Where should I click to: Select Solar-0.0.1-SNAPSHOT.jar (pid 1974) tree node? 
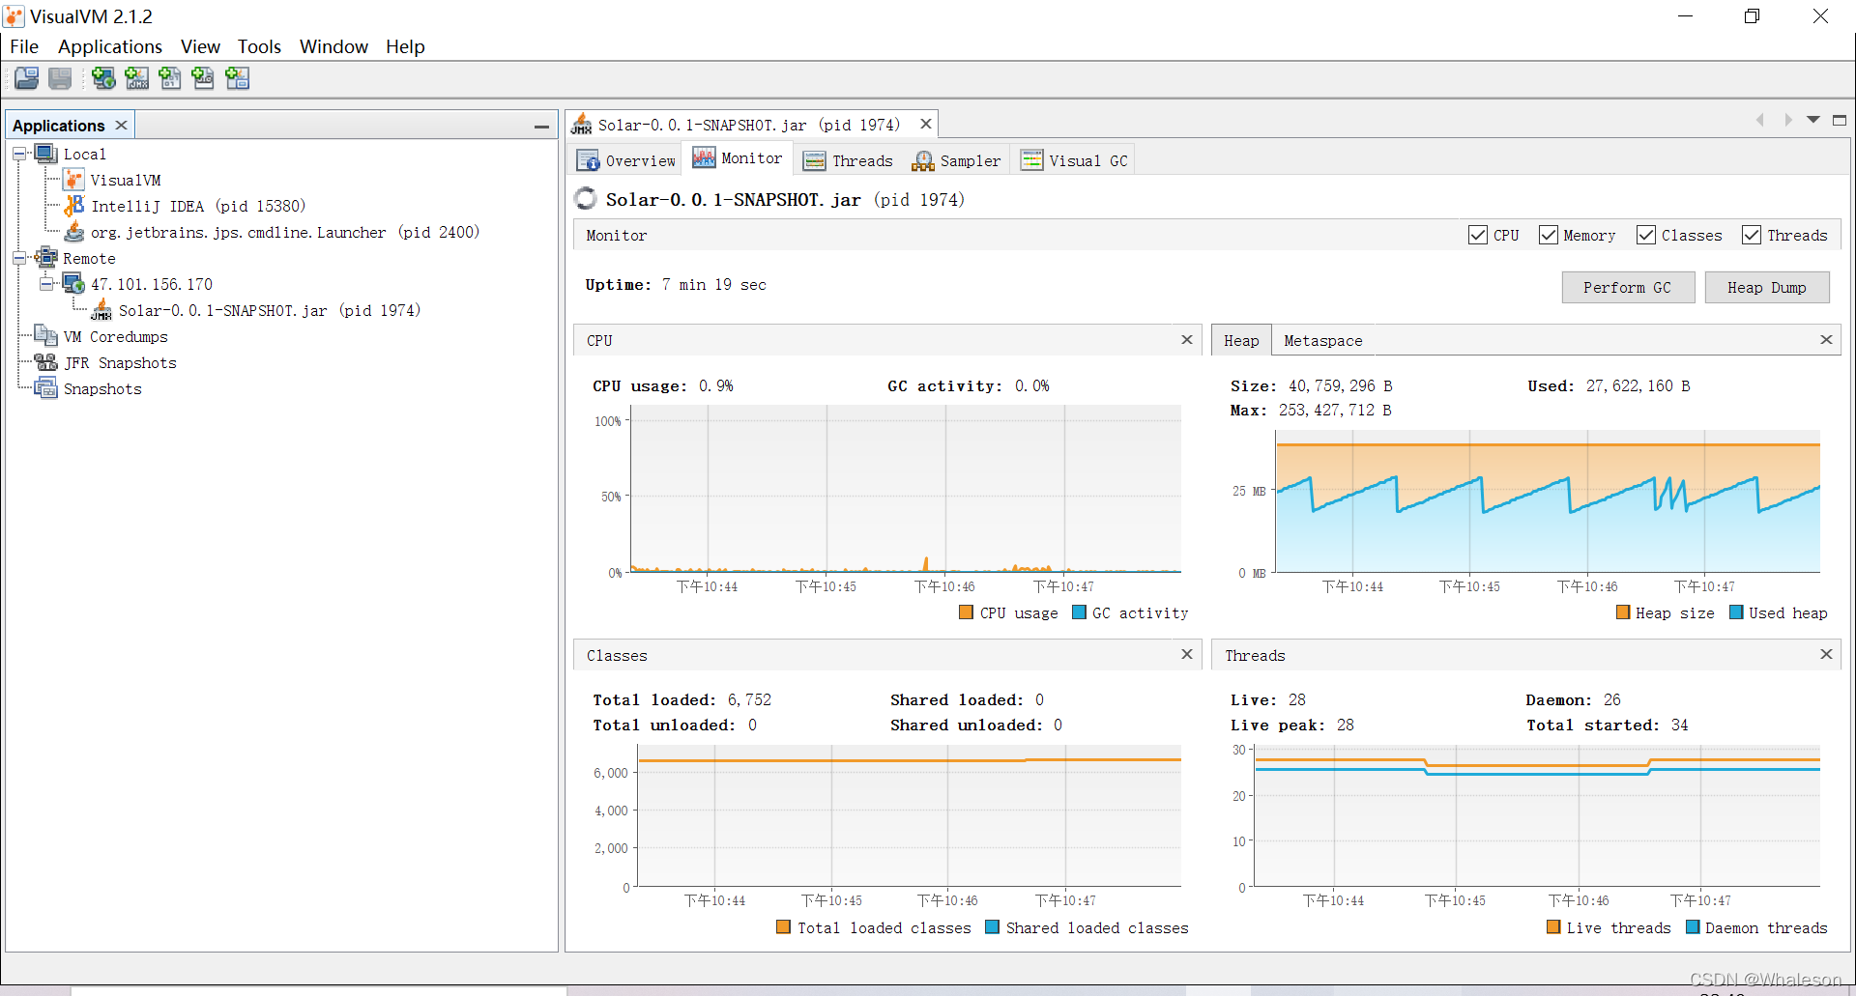[x=270, y=310]
